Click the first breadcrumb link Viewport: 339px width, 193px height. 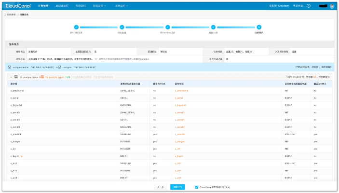(x=11, y=15)
